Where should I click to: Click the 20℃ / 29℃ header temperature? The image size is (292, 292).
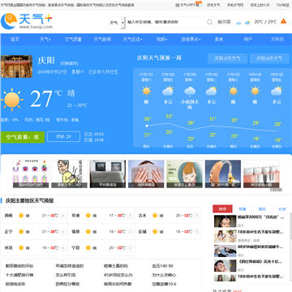click(x=265, y=22)
